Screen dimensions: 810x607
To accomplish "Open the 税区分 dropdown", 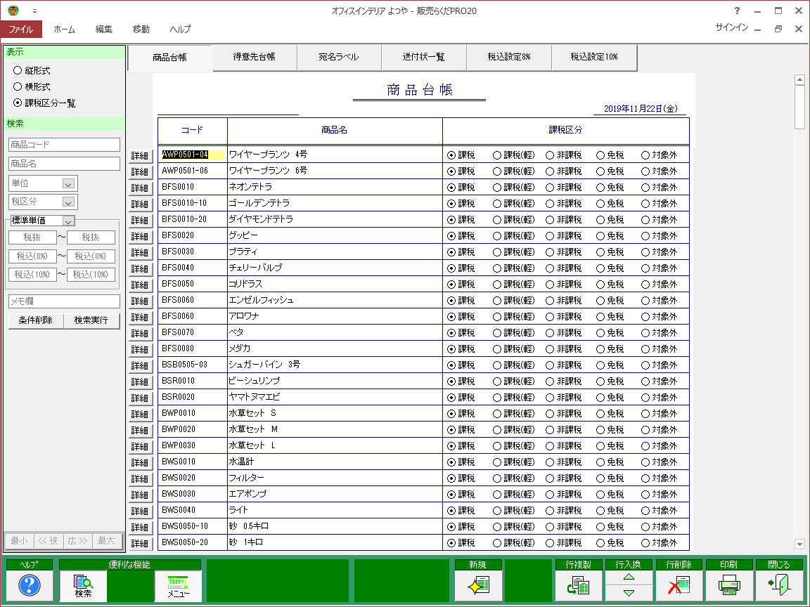I will point(68,202).
